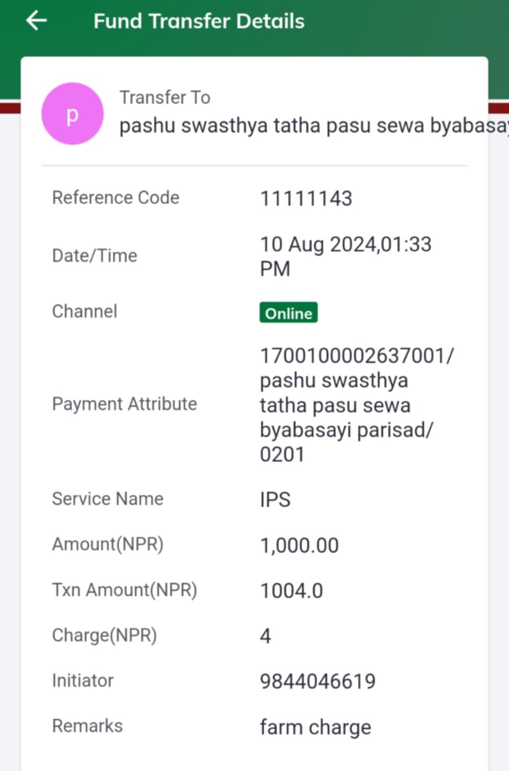Viewport: 509px width, 771px height.
Task: Tap the payment attribute account number text
Action: tap(357, 355)
